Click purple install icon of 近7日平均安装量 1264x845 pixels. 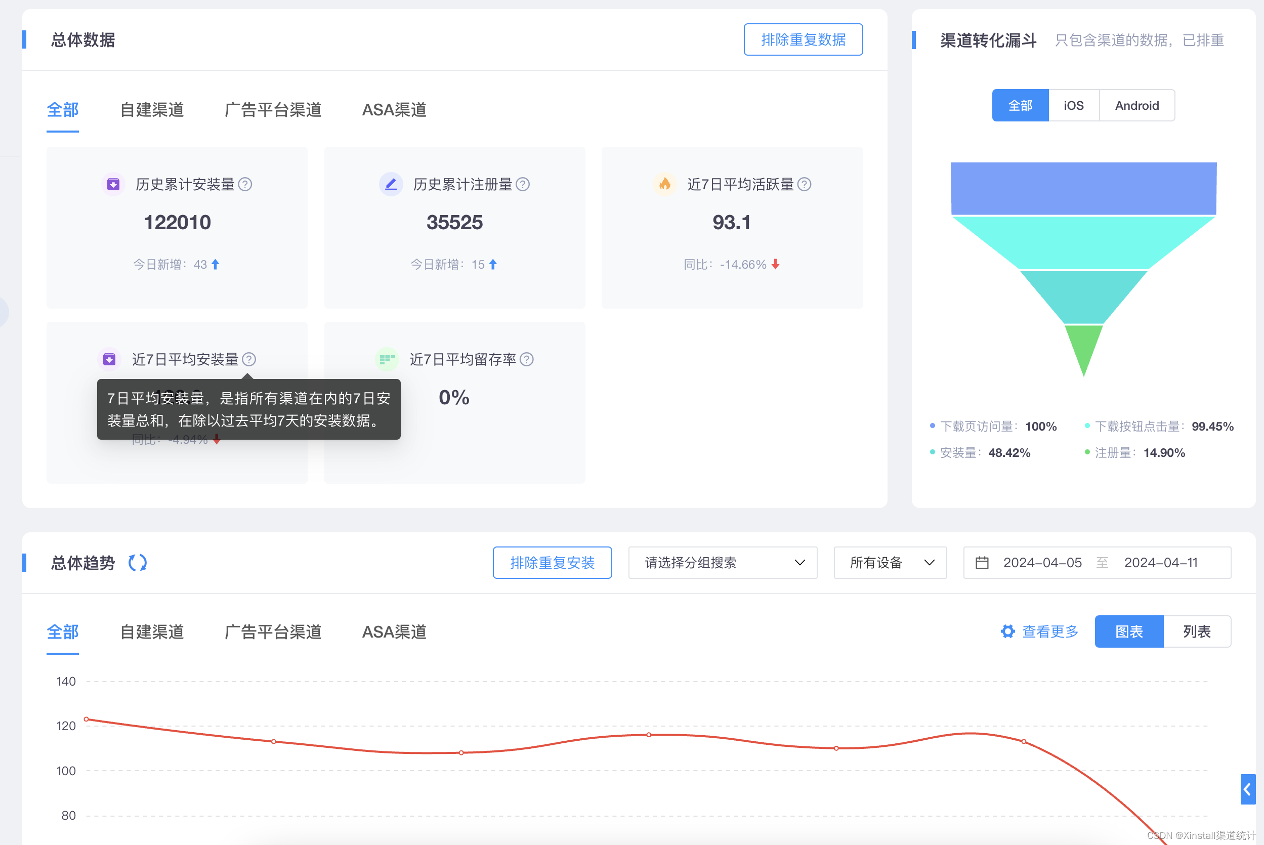pyautogui.click(x=109, y=359)
